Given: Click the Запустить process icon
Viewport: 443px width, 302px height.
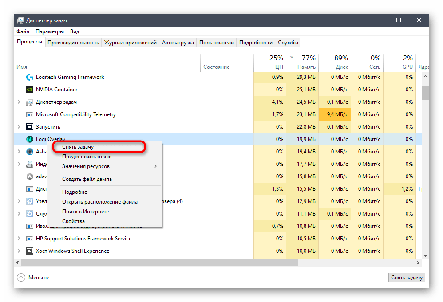Looking at the screenshot, I should [x=30, y=127].
